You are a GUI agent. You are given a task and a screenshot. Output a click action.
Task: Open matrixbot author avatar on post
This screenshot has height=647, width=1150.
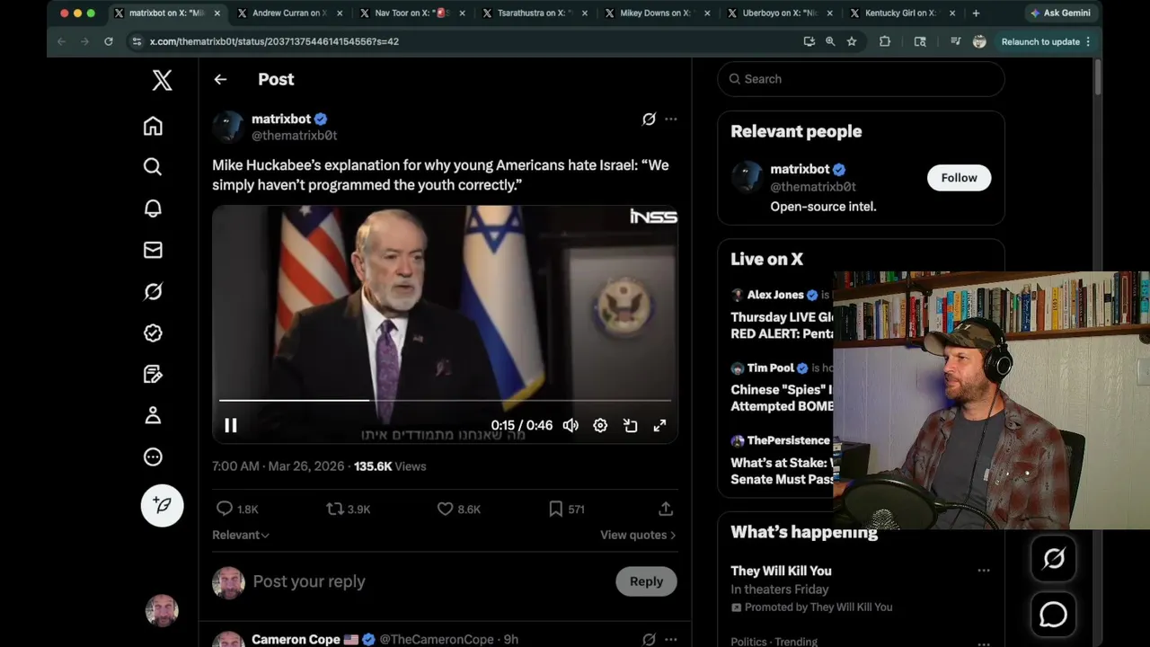tap(228, 127)
